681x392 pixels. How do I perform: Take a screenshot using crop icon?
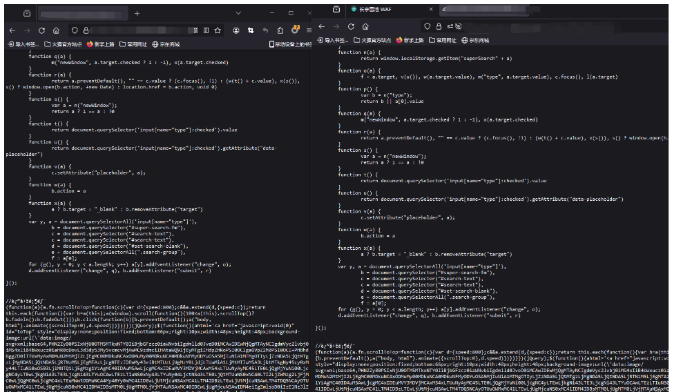pyautogui.click(x=251, y=30)
